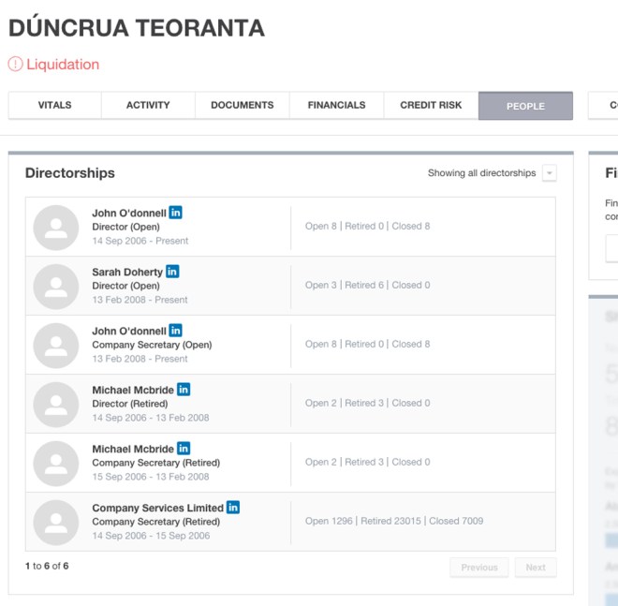Image resolution: width=618 pixels, height=606 pixels.
Task: Click the Directorships heading
Action: point(70,173)
